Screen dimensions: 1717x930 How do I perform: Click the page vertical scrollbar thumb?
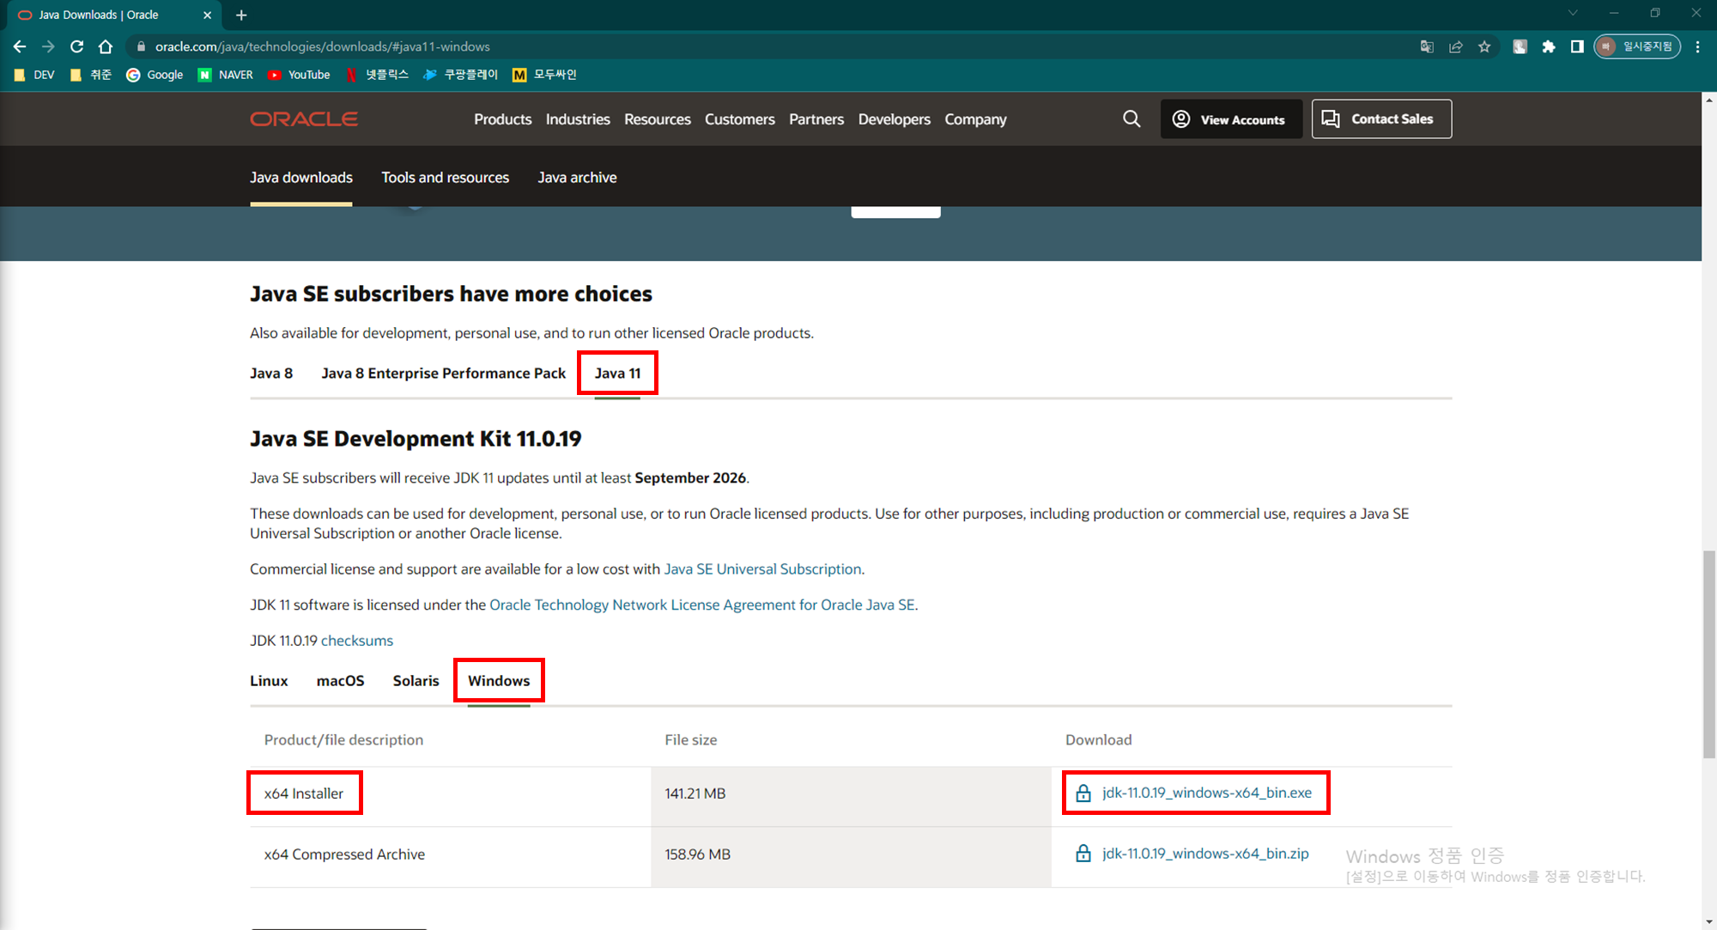tap(1708, 653)
